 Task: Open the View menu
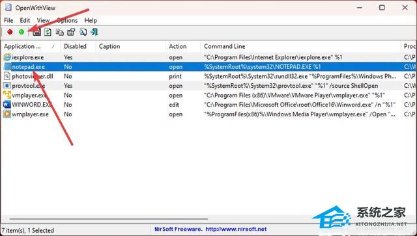(x=43, y=20)
